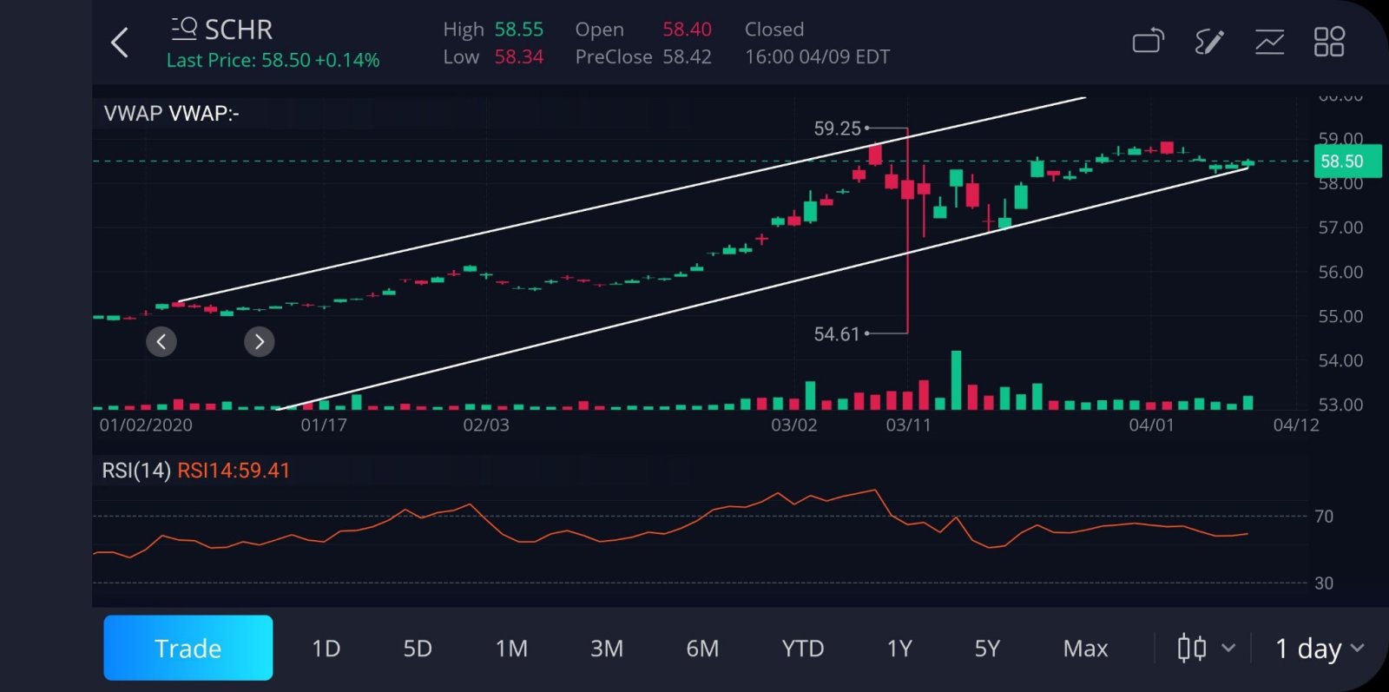
Task: Select the 3M time range
Action: pyautogui.click(x=607, y=649)
